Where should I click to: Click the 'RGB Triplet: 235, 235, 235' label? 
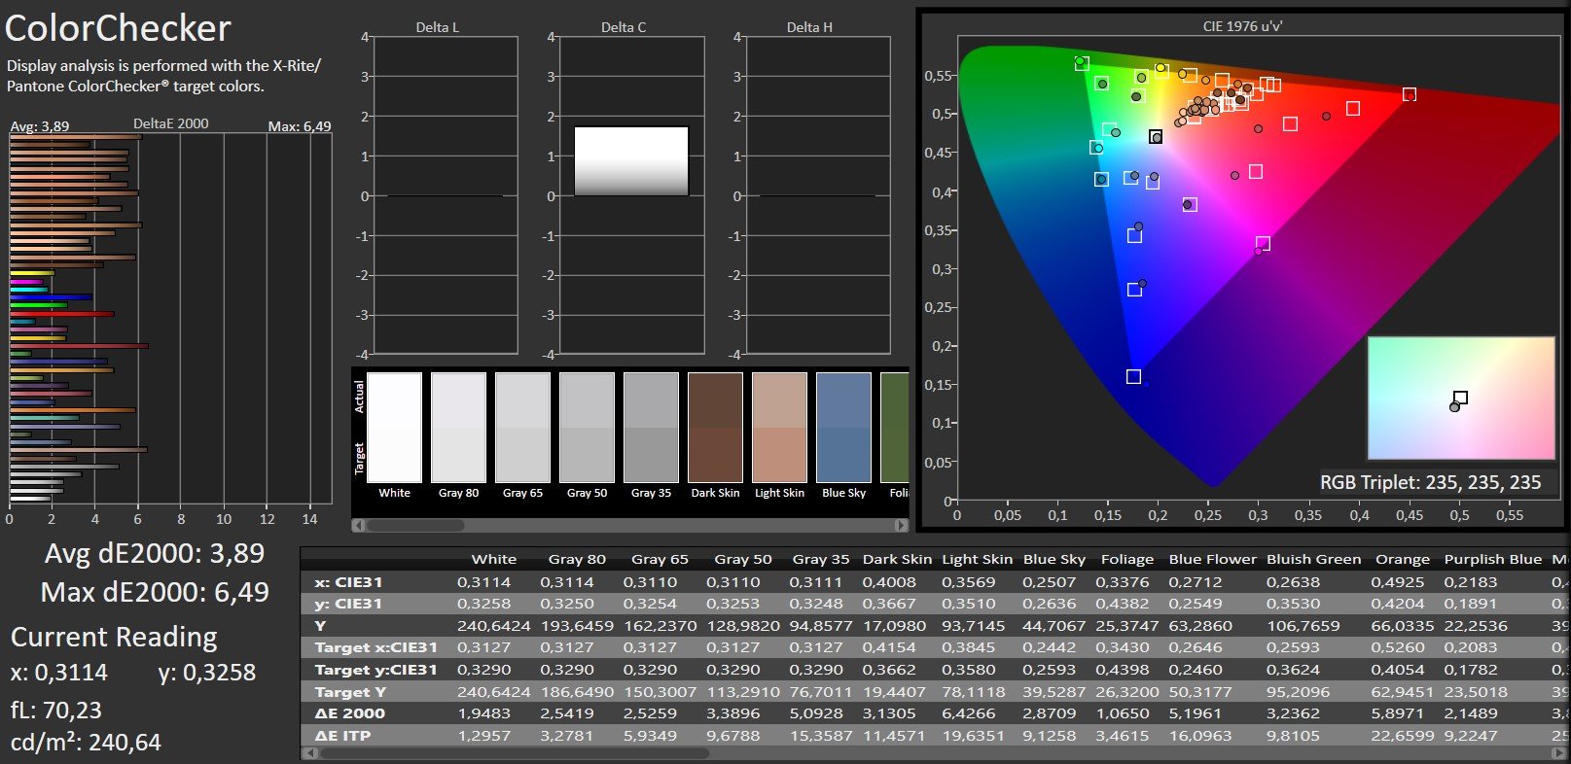coord(1430,482)
